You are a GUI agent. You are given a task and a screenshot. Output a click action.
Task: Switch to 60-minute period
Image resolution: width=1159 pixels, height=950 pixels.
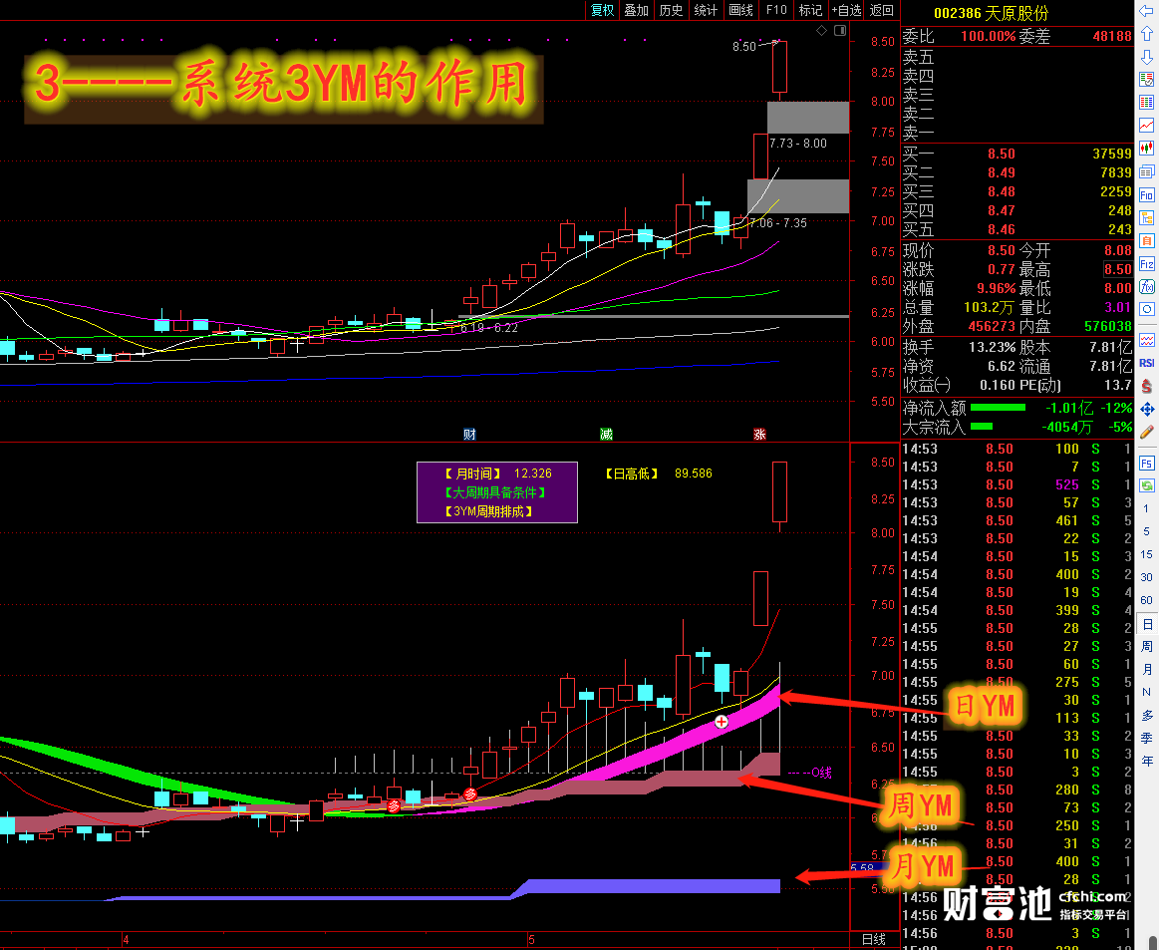pos(1146,600)
